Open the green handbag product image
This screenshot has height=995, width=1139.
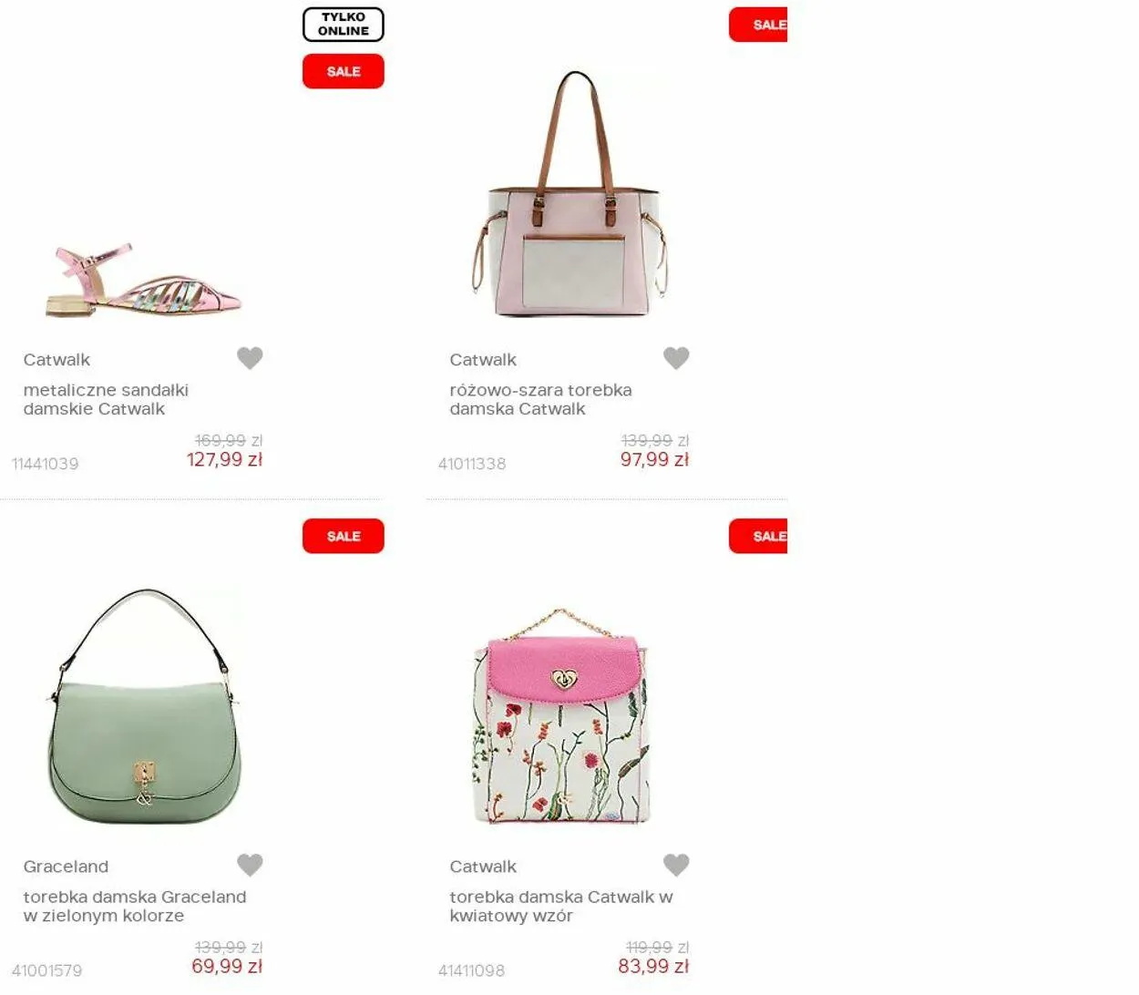tap(143, 706)
